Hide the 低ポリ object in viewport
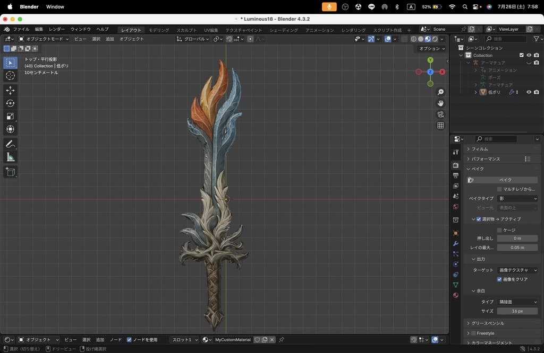Viewport: 544px width, 353px height. pyautogui.click(x=529, y=92)
